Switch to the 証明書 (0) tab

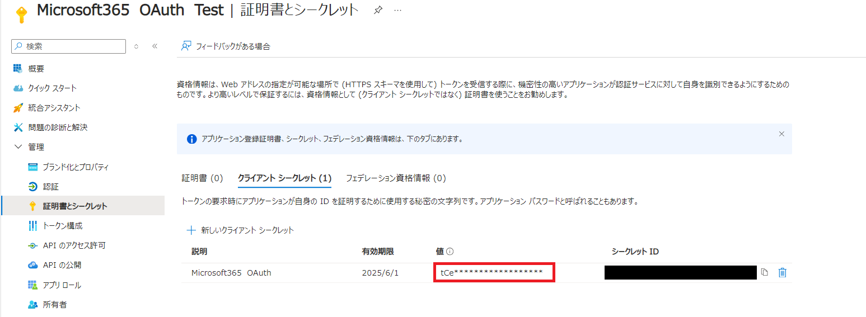click(x=202, y=178)
